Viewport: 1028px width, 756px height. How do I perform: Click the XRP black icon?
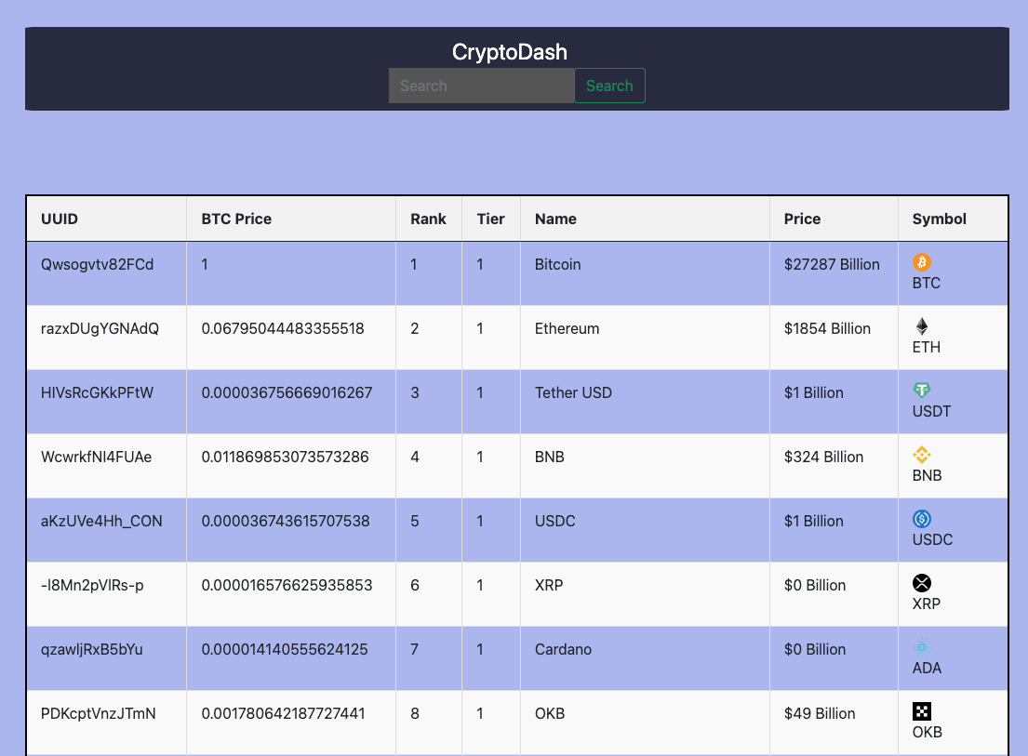coord(922,583)
